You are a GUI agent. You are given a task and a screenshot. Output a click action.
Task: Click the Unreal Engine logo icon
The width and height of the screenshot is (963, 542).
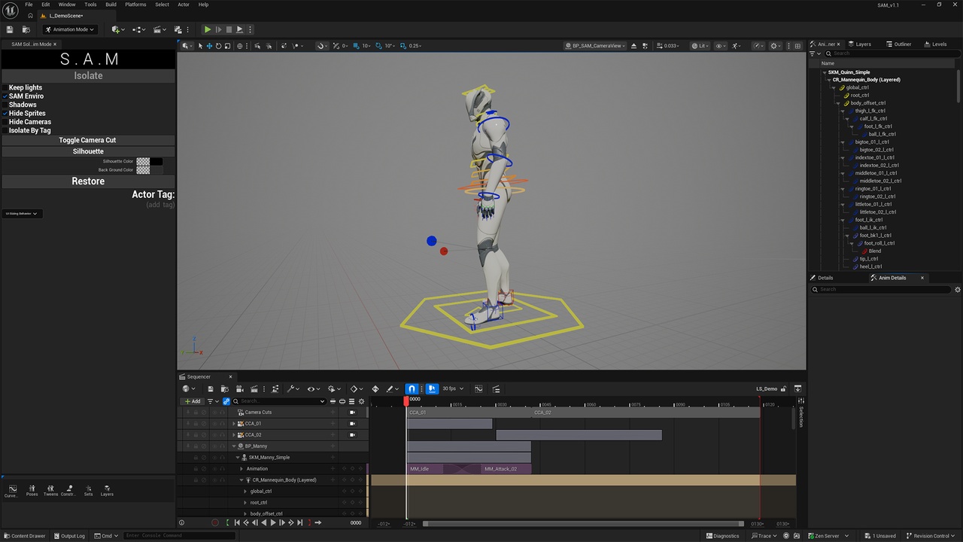[x=10, y=10]
